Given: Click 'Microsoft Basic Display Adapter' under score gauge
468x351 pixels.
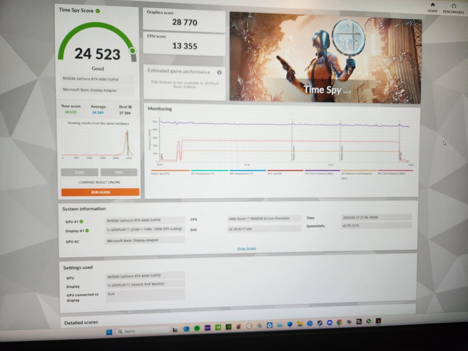Looking at the screenshot, I should [98, 90].
